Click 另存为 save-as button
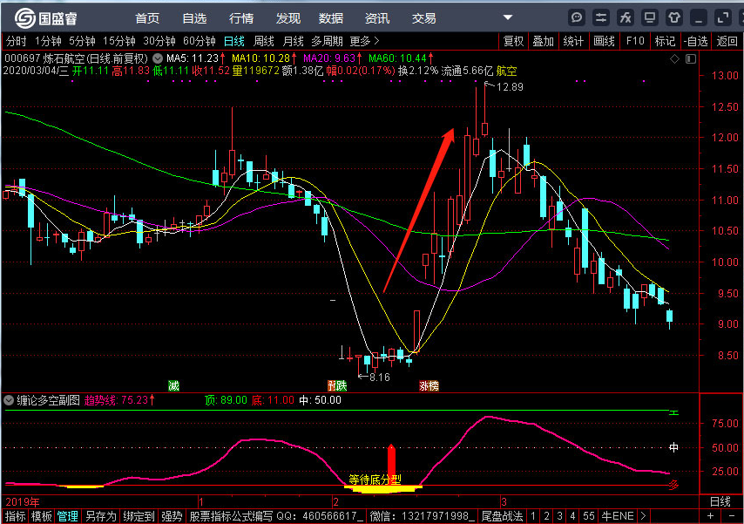The height and width of the screenshot is (524, 744). (100, 516)
